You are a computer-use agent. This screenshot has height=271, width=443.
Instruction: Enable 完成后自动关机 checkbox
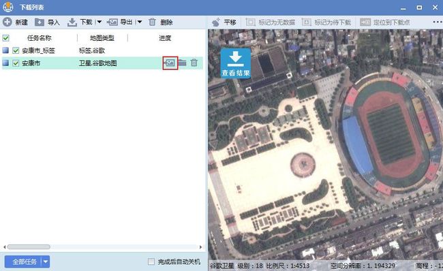[151, 261]
